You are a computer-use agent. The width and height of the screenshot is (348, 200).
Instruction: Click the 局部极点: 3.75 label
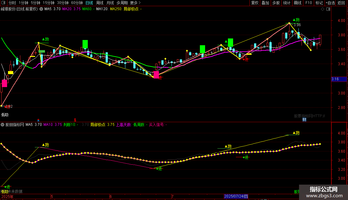tap(102, 125)
